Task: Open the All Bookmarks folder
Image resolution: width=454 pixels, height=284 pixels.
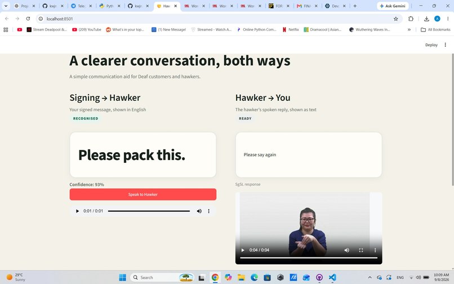Action: pos(435,29)
